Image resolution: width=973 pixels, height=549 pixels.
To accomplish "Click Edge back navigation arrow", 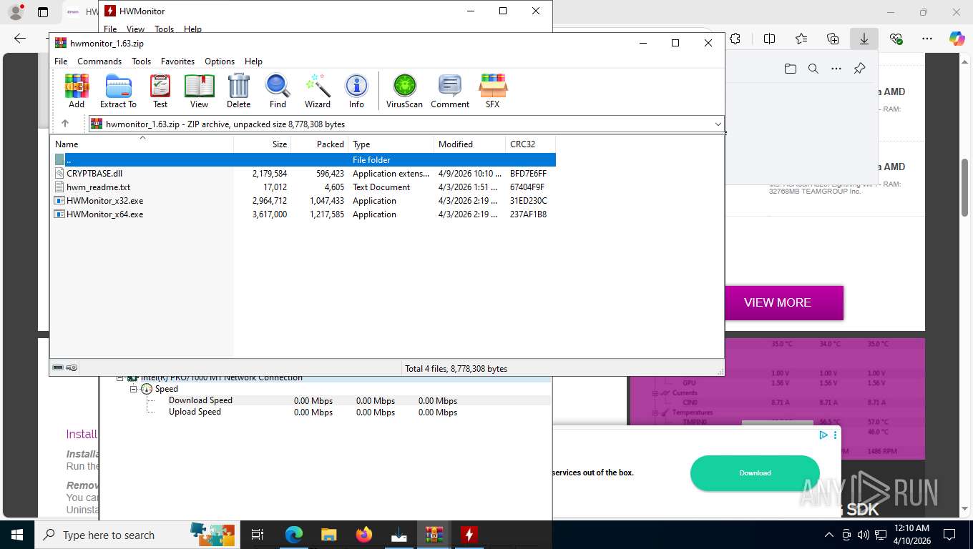I will point(20,39).
